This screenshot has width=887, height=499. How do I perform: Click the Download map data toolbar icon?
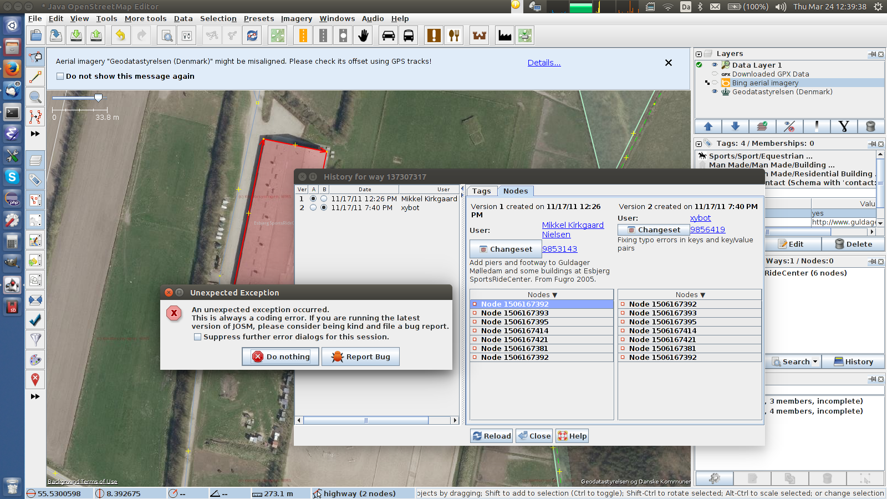(x=76, y=35)
